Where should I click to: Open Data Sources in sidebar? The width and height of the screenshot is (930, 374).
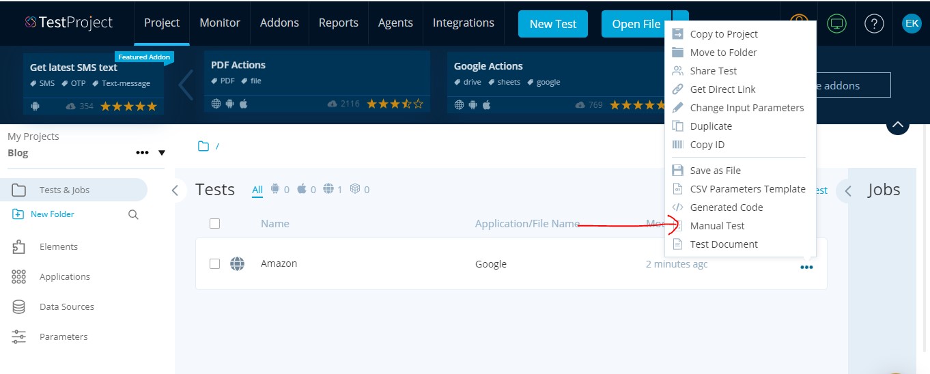pyautogui.click(x=66, y=307)
